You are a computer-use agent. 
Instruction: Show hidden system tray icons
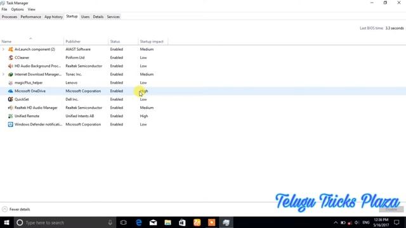(336, 222)
